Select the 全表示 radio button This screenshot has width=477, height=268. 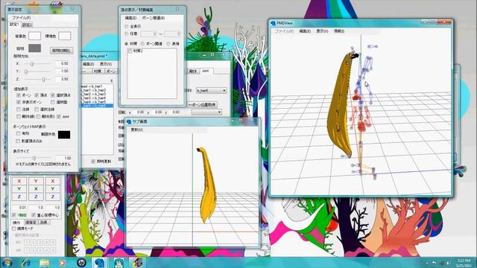pos(127,27)
